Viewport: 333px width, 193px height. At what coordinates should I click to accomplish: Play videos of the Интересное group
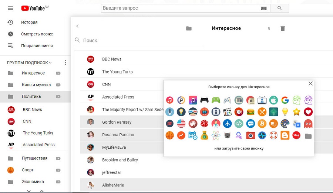tap(58, 73)
